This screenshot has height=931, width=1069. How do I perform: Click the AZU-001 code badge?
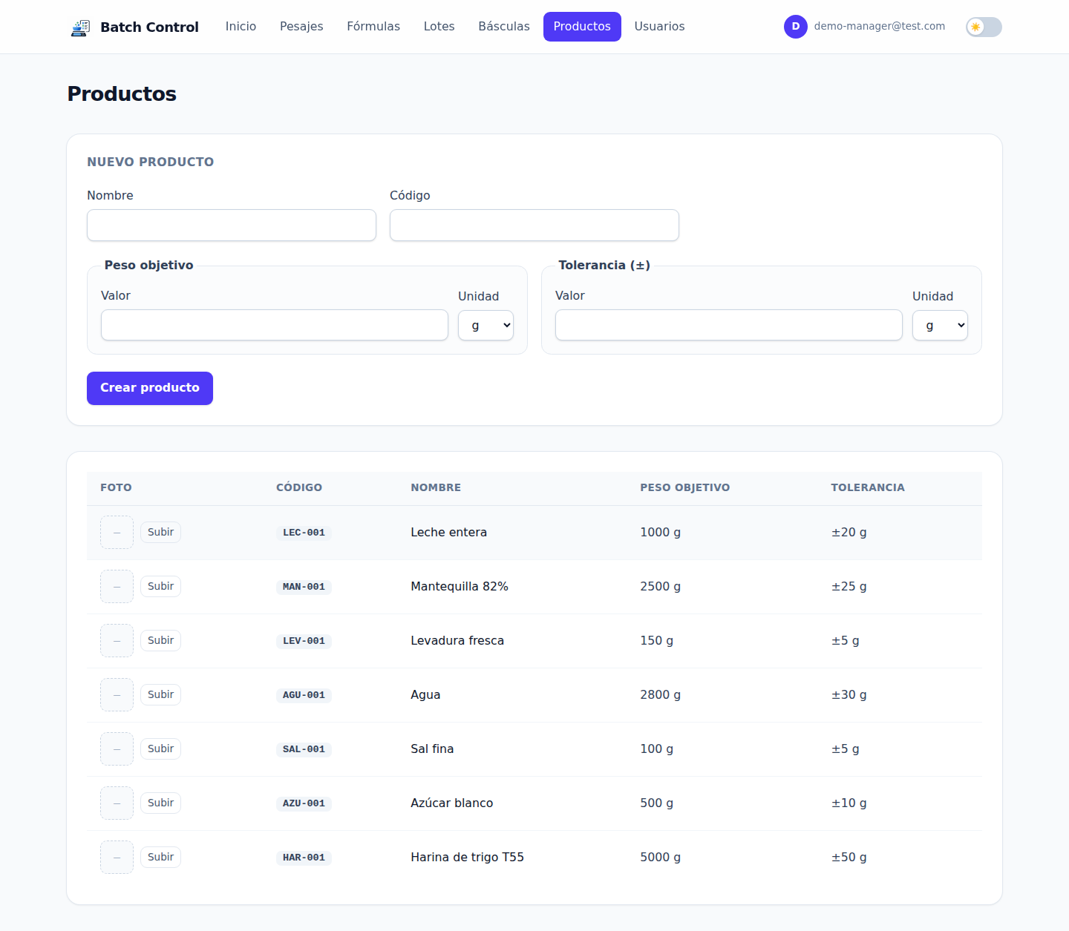[x=304, y=803]
